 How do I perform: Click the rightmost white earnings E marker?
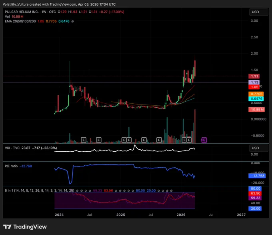pyautogui.click(x=189, y=140)
